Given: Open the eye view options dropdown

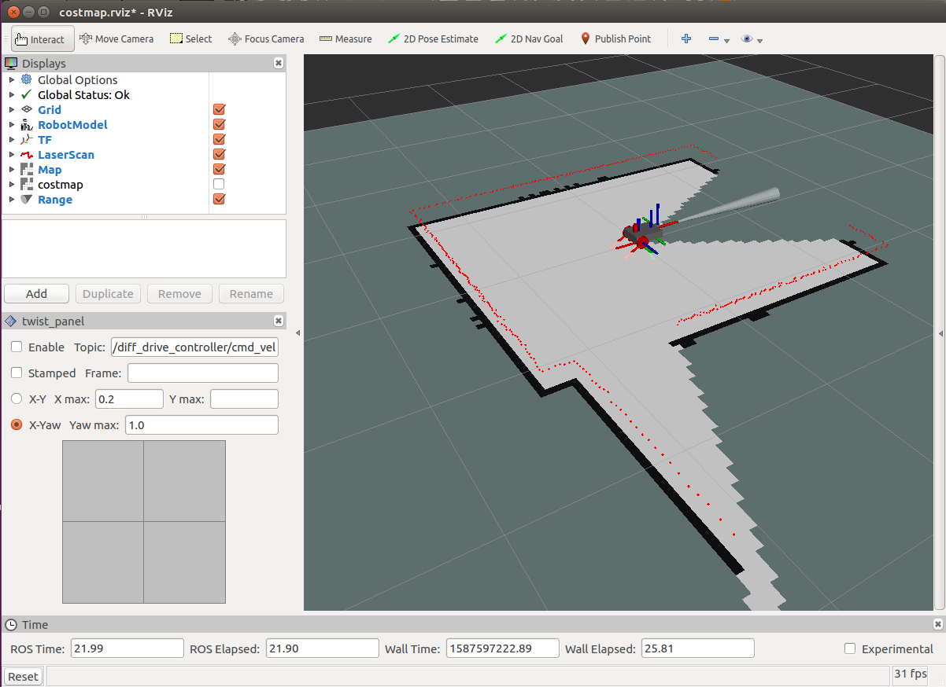Looking at the screenshot, I should tap(752, 39).
